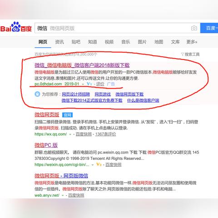Viewport: 218px width, 218px height.
Task: Open the 更多» menu
Action: point(192,42)
